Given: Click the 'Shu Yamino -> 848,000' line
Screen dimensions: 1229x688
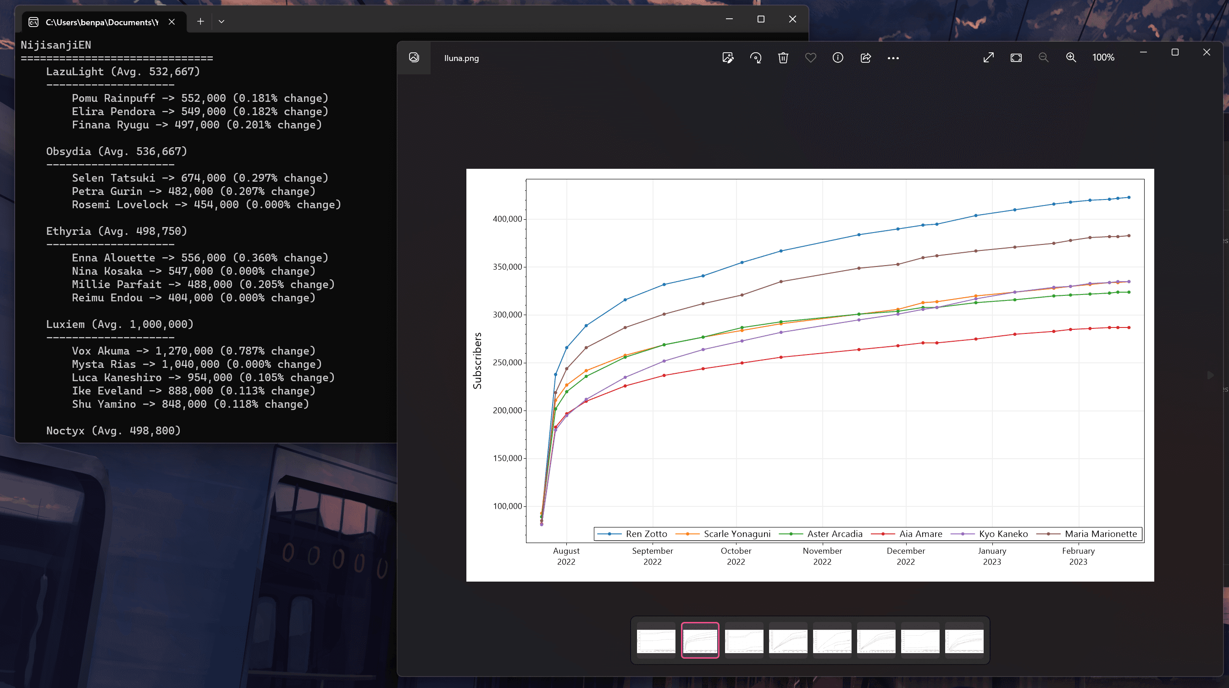Looking at the screenshot, I should [190, 404].
